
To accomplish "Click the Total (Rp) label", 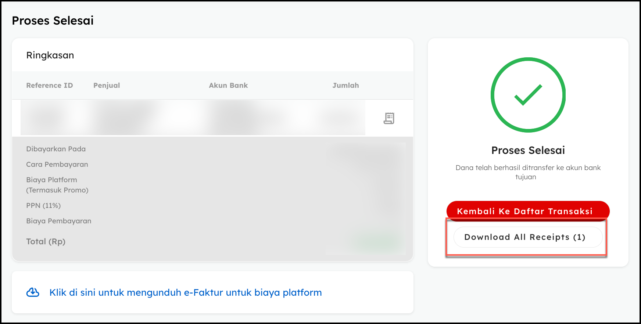I will tap(46, 241).
